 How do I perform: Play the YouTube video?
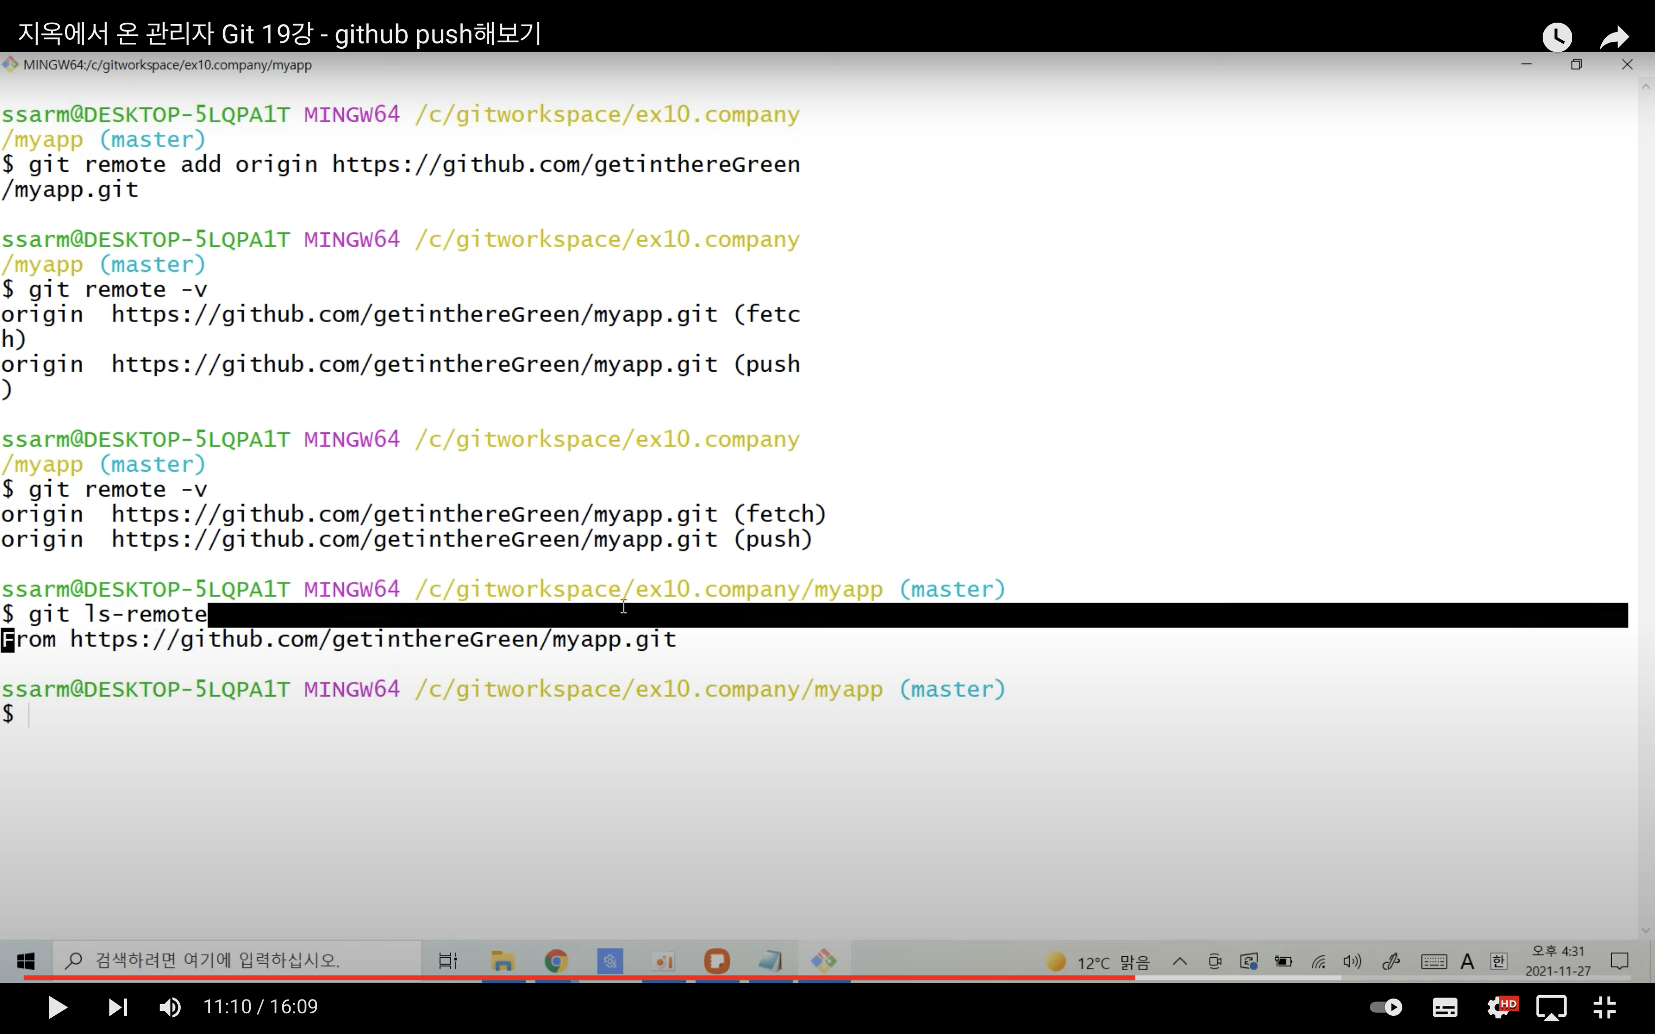coord(58,1006)
